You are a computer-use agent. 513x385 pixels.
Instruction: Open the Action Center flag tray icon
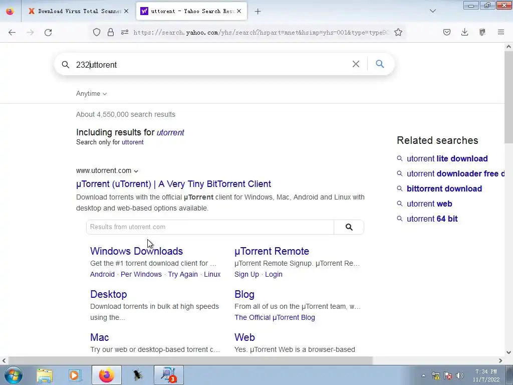tap(448, 375)
